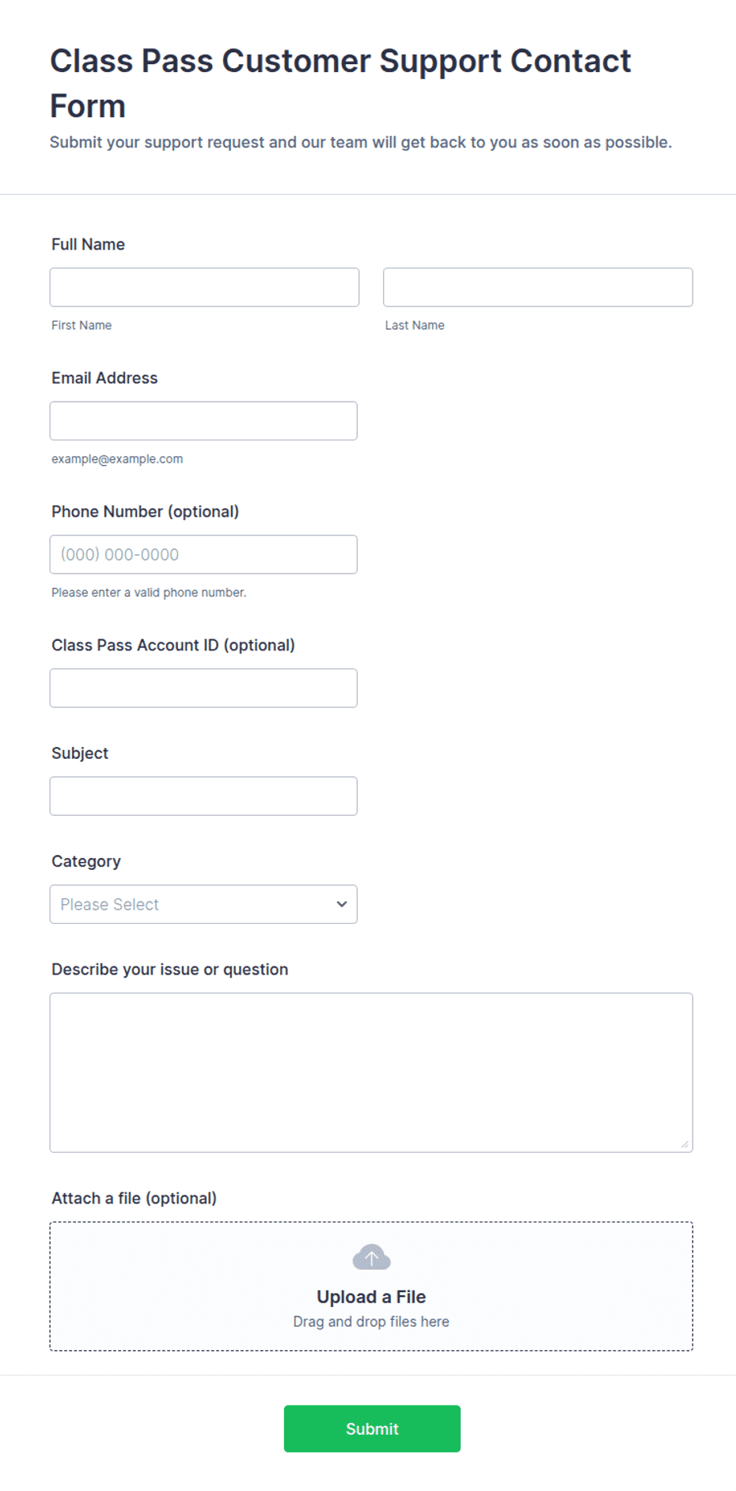Click the Upload a File heading text
The width and height of the screenshot is (736, 1491).
point(371,1297)
